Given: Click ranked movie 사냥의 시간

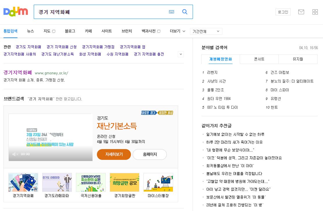Looking at the screenshot, I should (216, 81).
